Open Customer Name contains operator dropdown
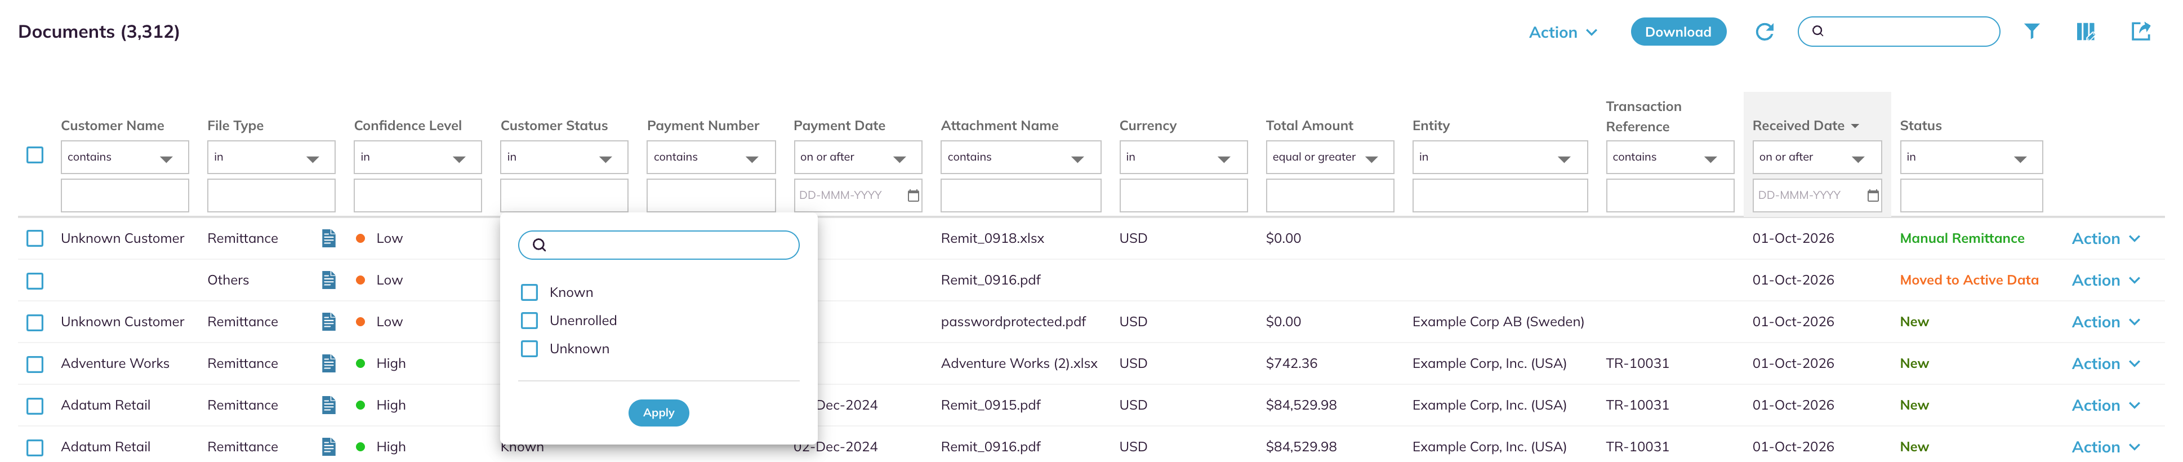The image size is (2183, 462). 124,157
